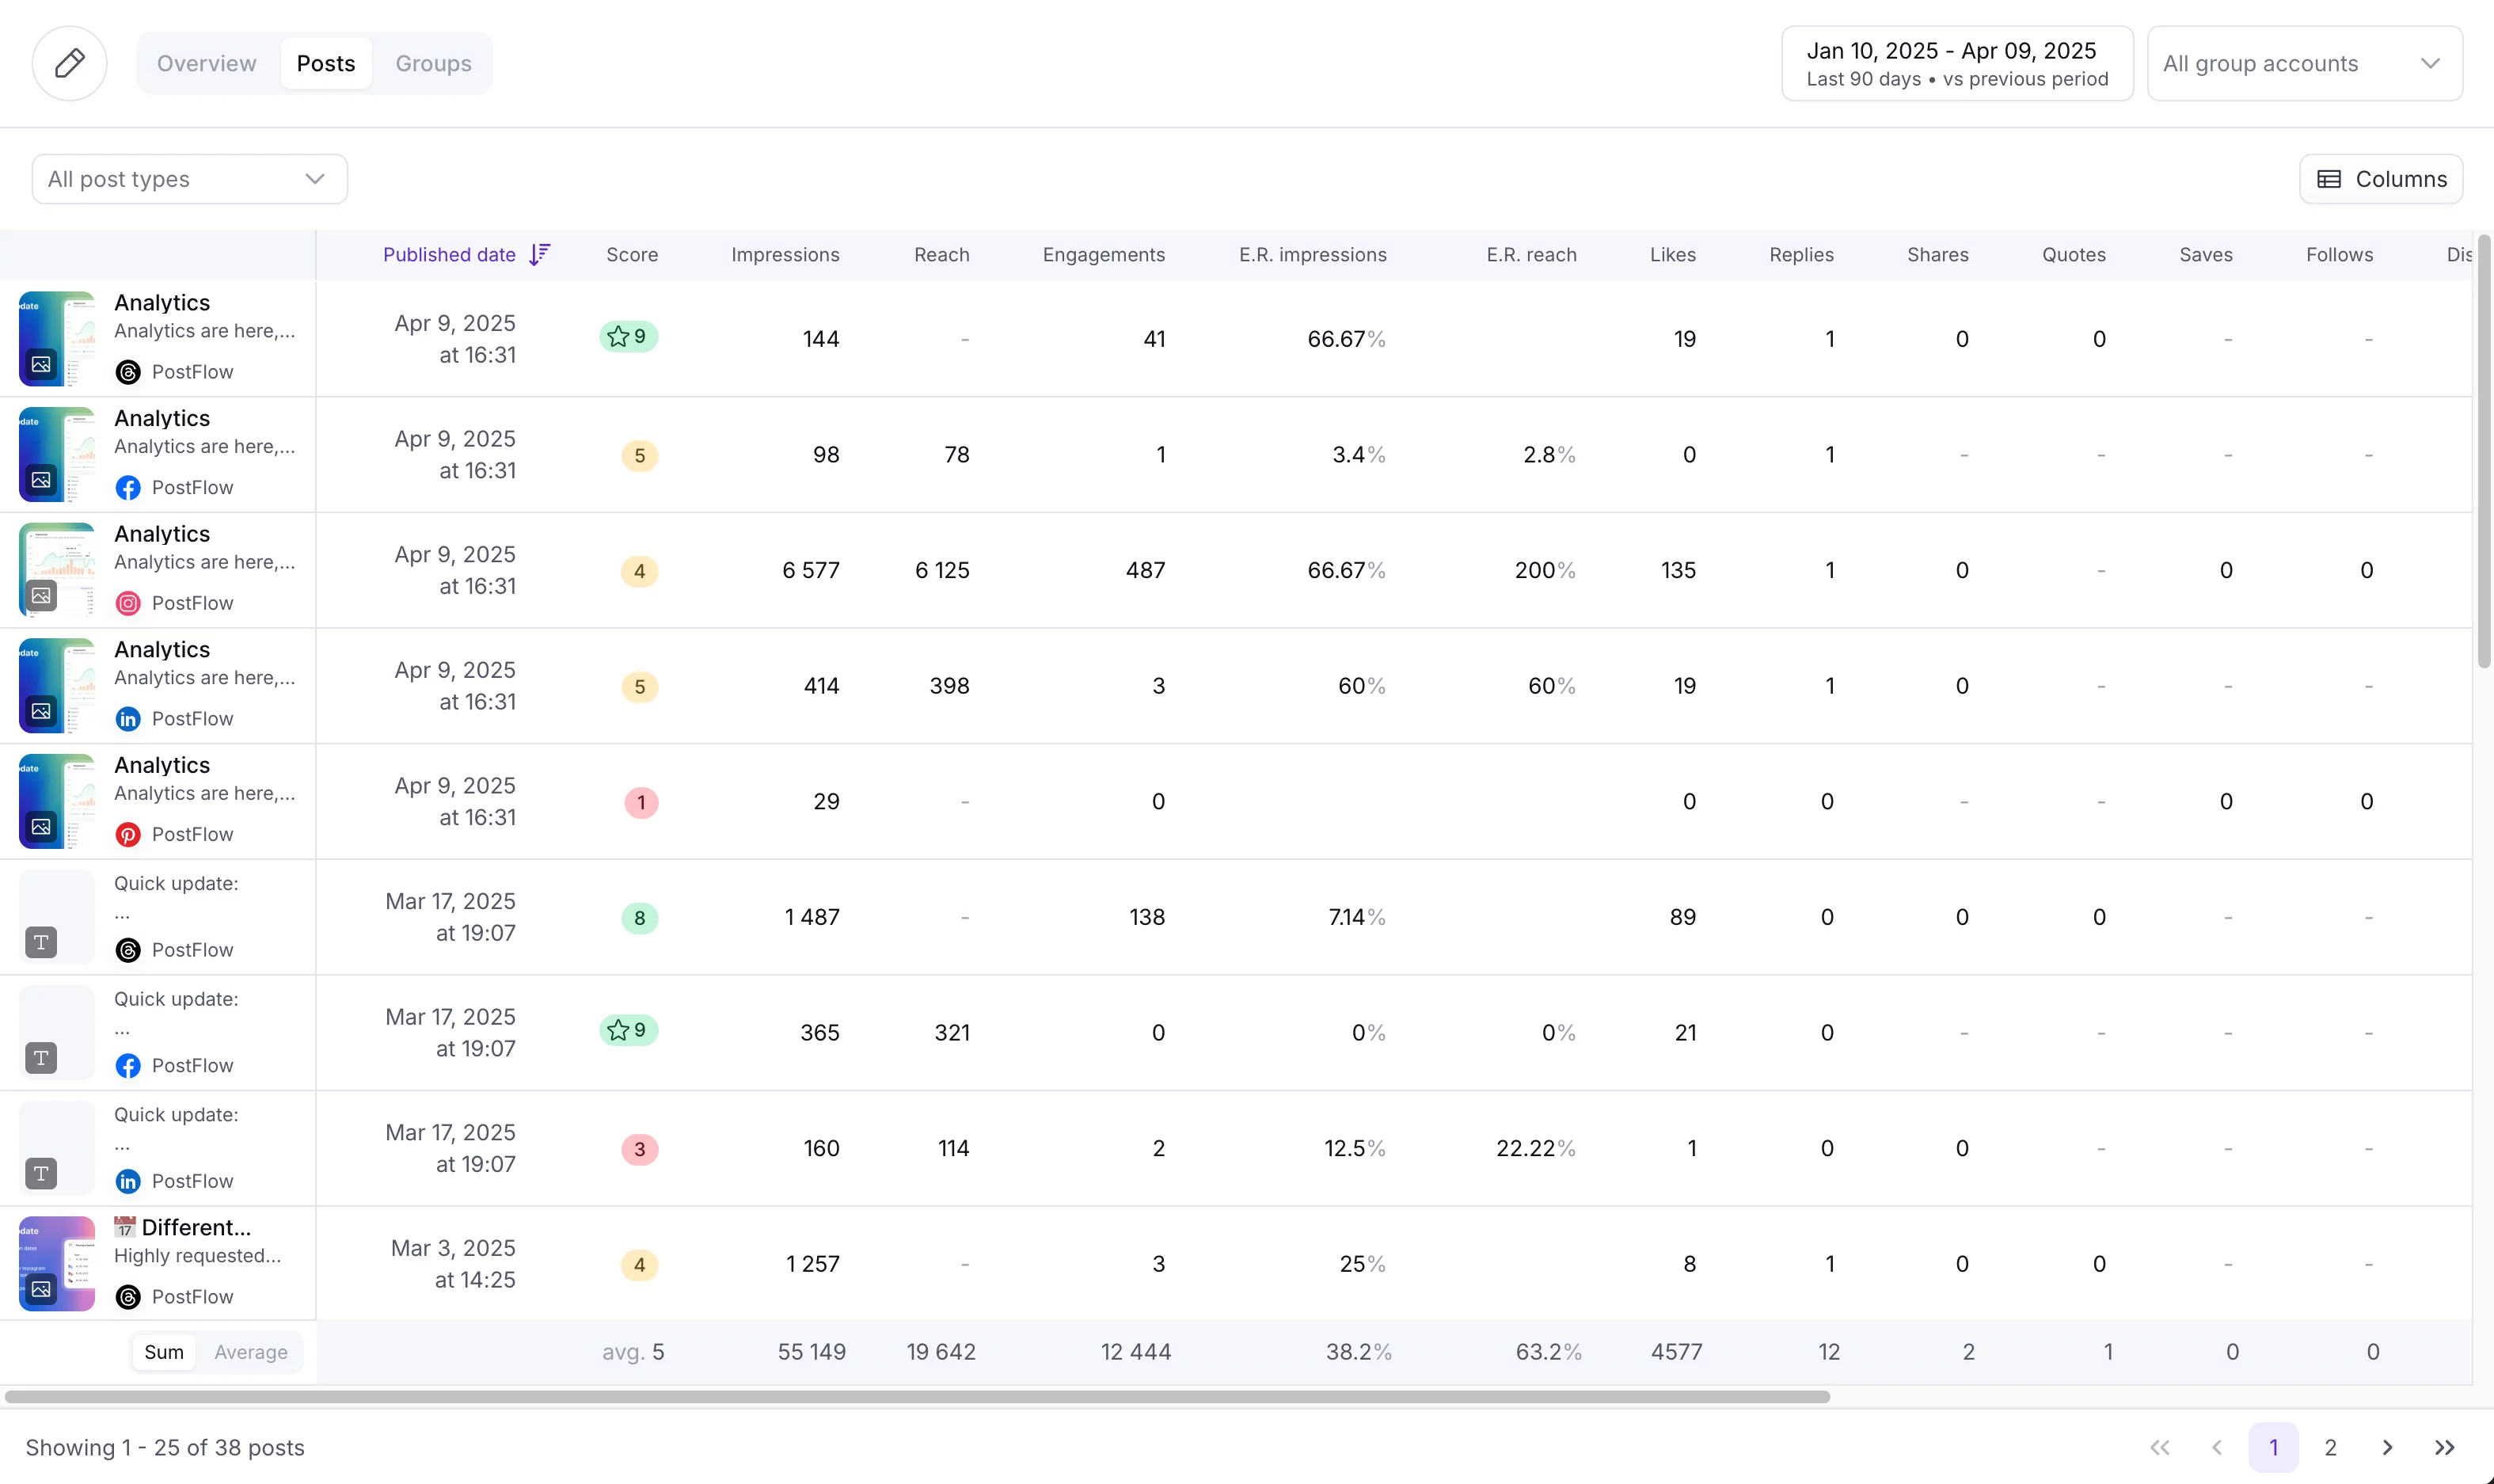The width and height of the screenshot is (2494, 1484).
Task: Open the All post types dropdown
Action: (189, 178)
